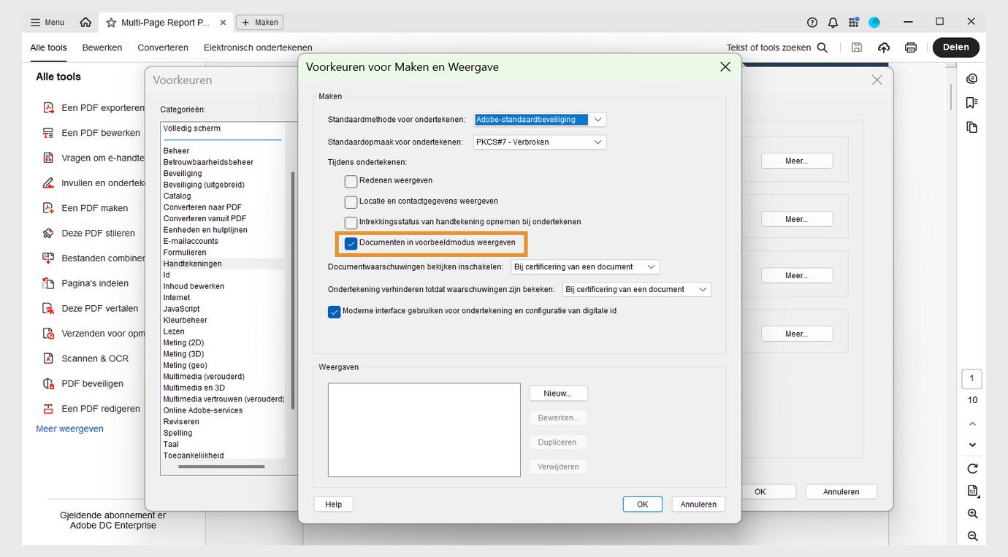Open the Standaardmethode voor ondertekenen dropdown

pos(540,120)
